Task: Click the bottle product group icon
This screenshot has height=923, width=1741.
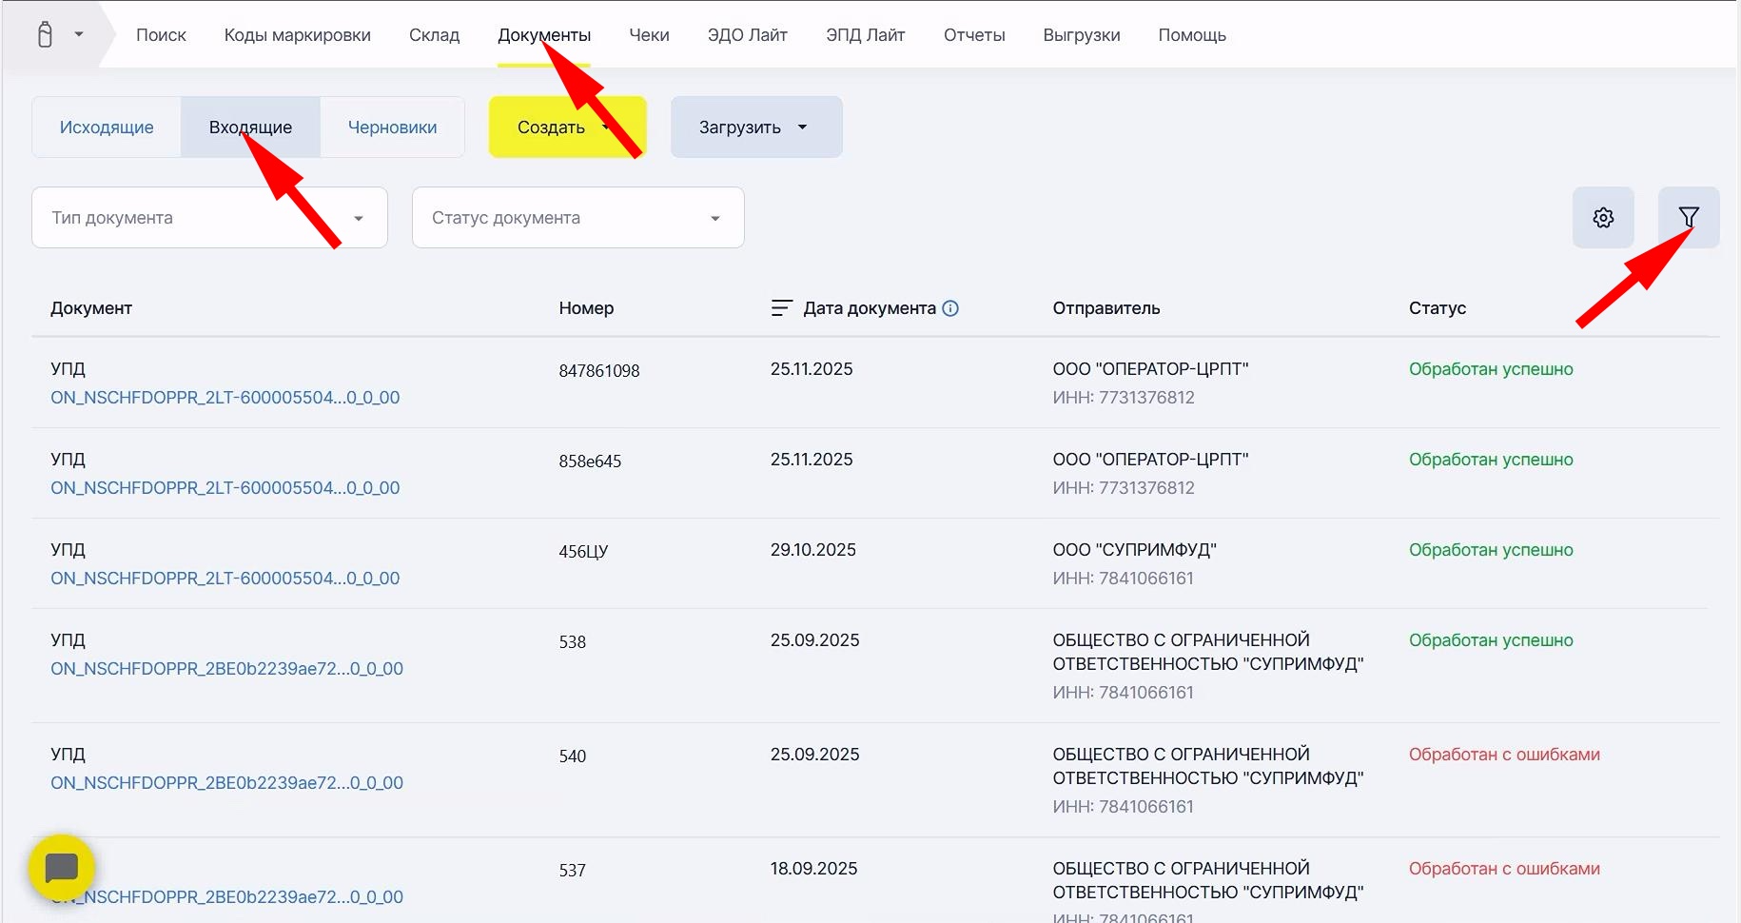Action: tap(45, 35)
